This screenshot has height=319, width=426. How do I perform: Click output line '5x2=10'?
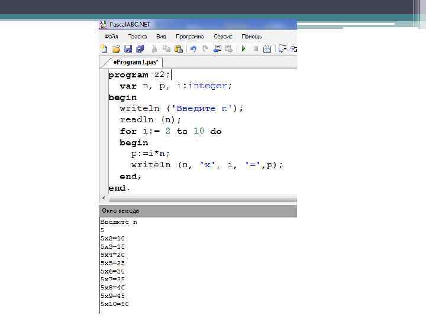tap(112, 239)
